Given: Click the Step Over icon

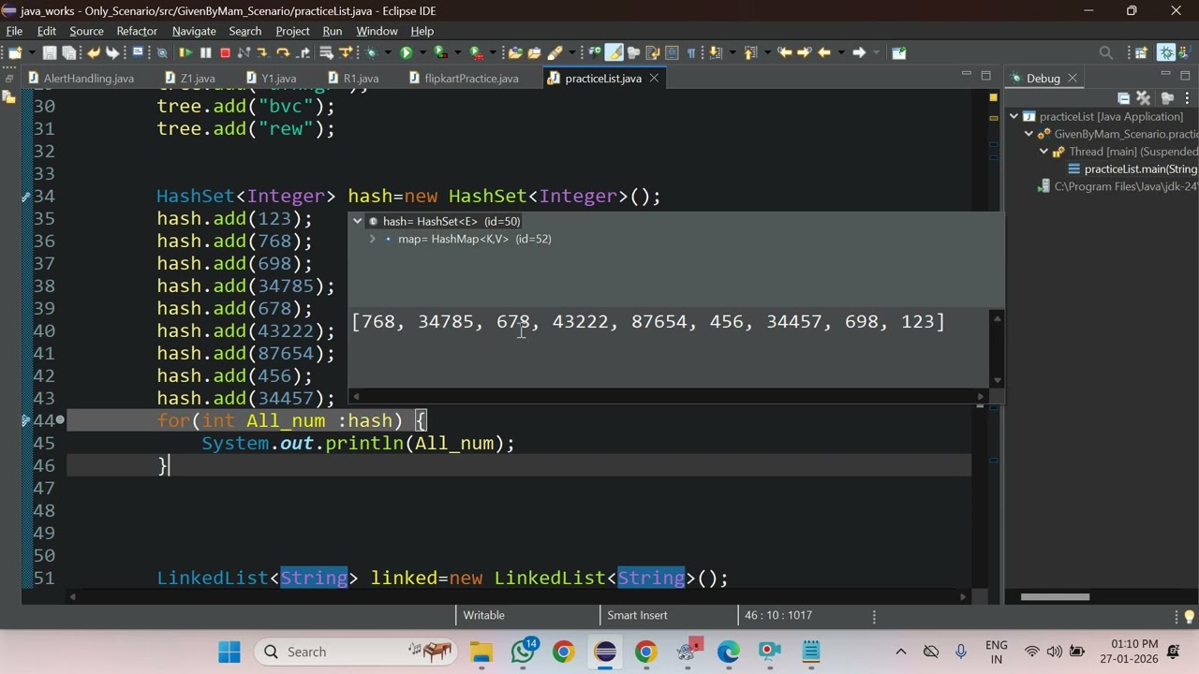Looking at the screenshot, I should coord(282,52).
